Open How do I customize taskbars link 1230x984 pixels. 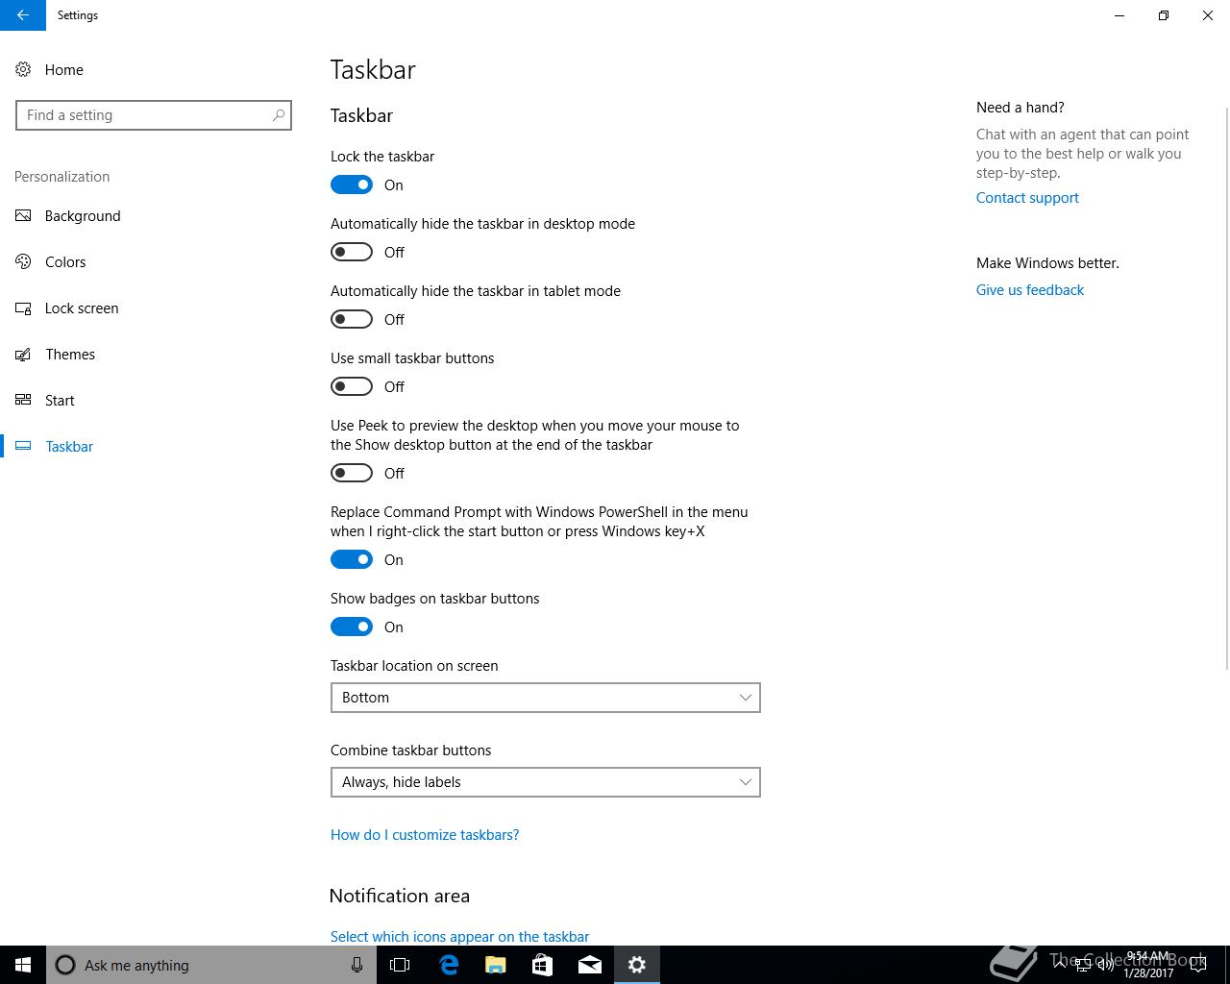[x=425, y=834]
